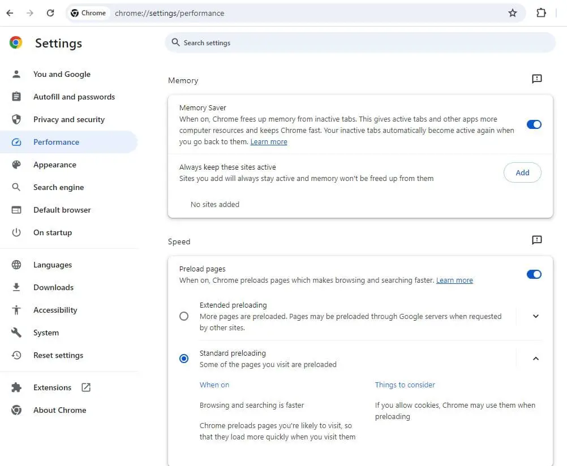Click the Privacy and security shield icon
The height and width of the screenshot is (466, 567).
point(16,119)
